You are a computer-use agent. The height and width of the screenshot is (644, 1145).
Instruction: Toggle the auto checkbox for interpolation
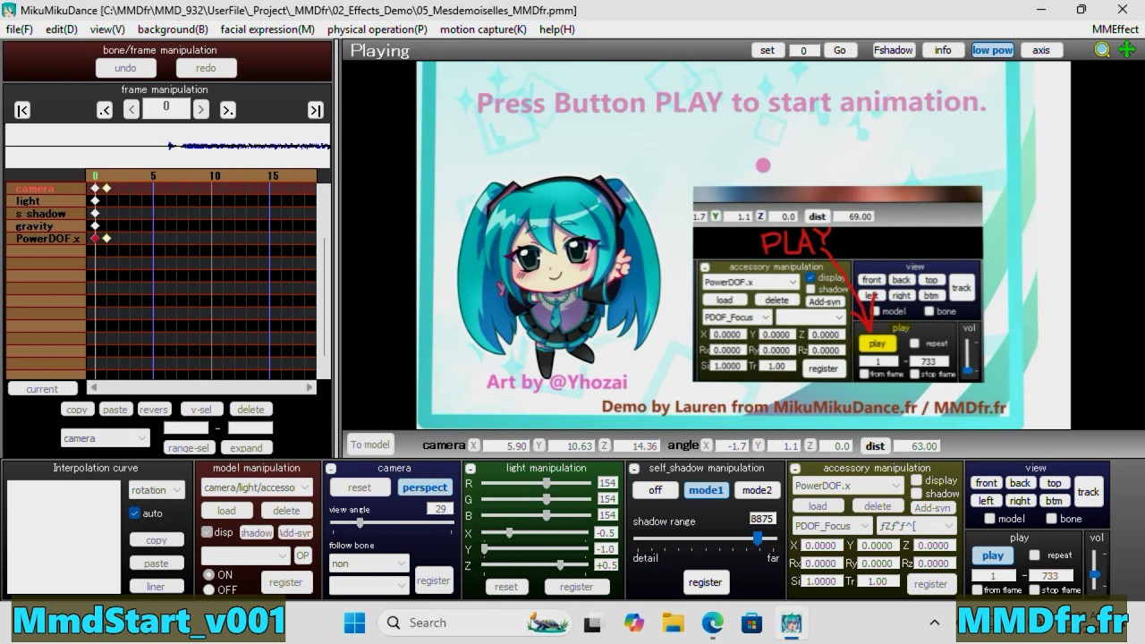(x=135, y=513)
